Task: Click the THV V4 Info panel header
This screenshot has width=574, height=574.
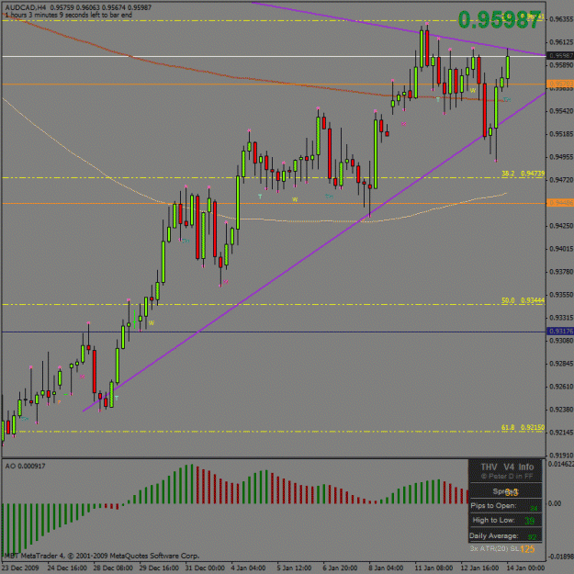Action: pos(507,467)
